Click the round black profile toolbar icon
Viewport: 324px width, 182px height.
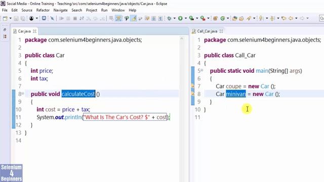31,18
